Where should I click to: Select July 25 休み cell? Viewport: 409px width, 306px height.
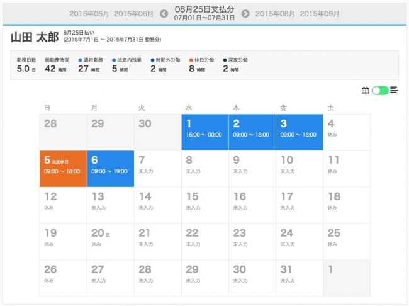(347, 242)
